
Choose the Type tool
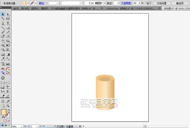point(8,23)
